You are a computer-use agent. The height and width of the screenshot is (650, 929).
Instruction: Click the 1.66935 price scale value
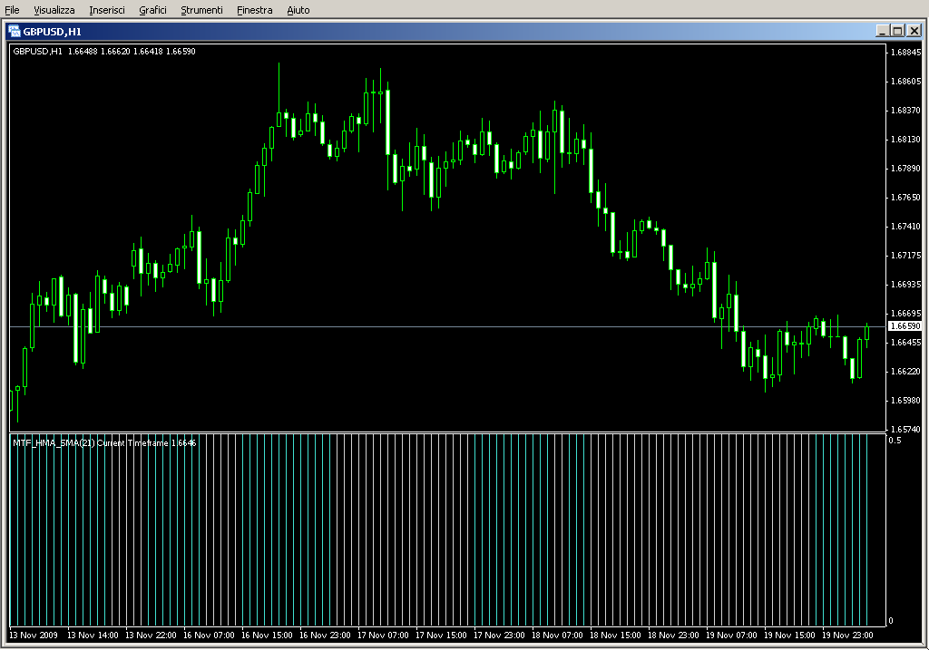[x=906, y=284]
